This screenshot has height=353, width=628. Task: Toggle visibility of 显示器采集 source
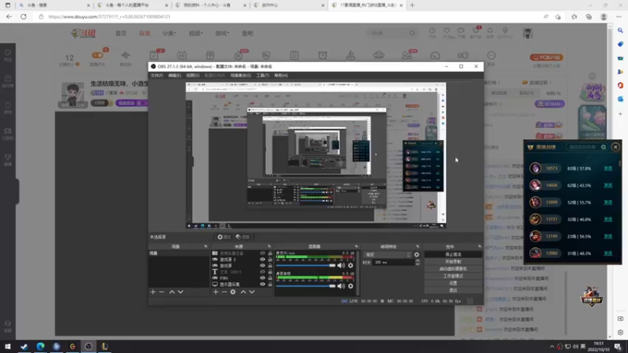point(262,284)
